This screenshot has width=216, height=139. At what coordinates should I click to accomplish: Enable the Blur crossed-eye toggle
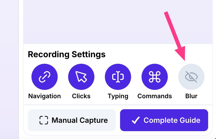(191, 77)
